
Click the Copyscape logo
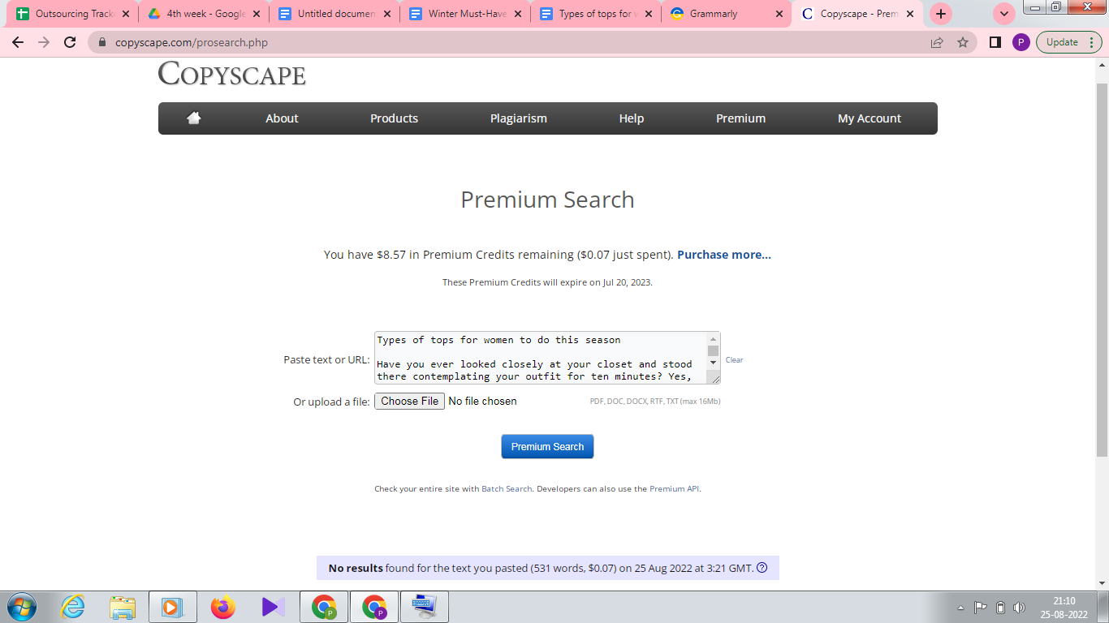click(232, 74)
